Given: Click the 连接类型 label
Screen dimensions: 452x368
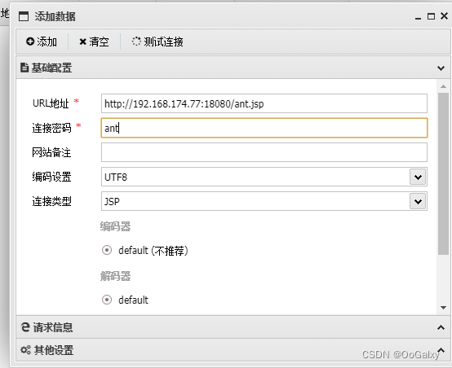Looking at the screenshot, I should coord(51,201).
